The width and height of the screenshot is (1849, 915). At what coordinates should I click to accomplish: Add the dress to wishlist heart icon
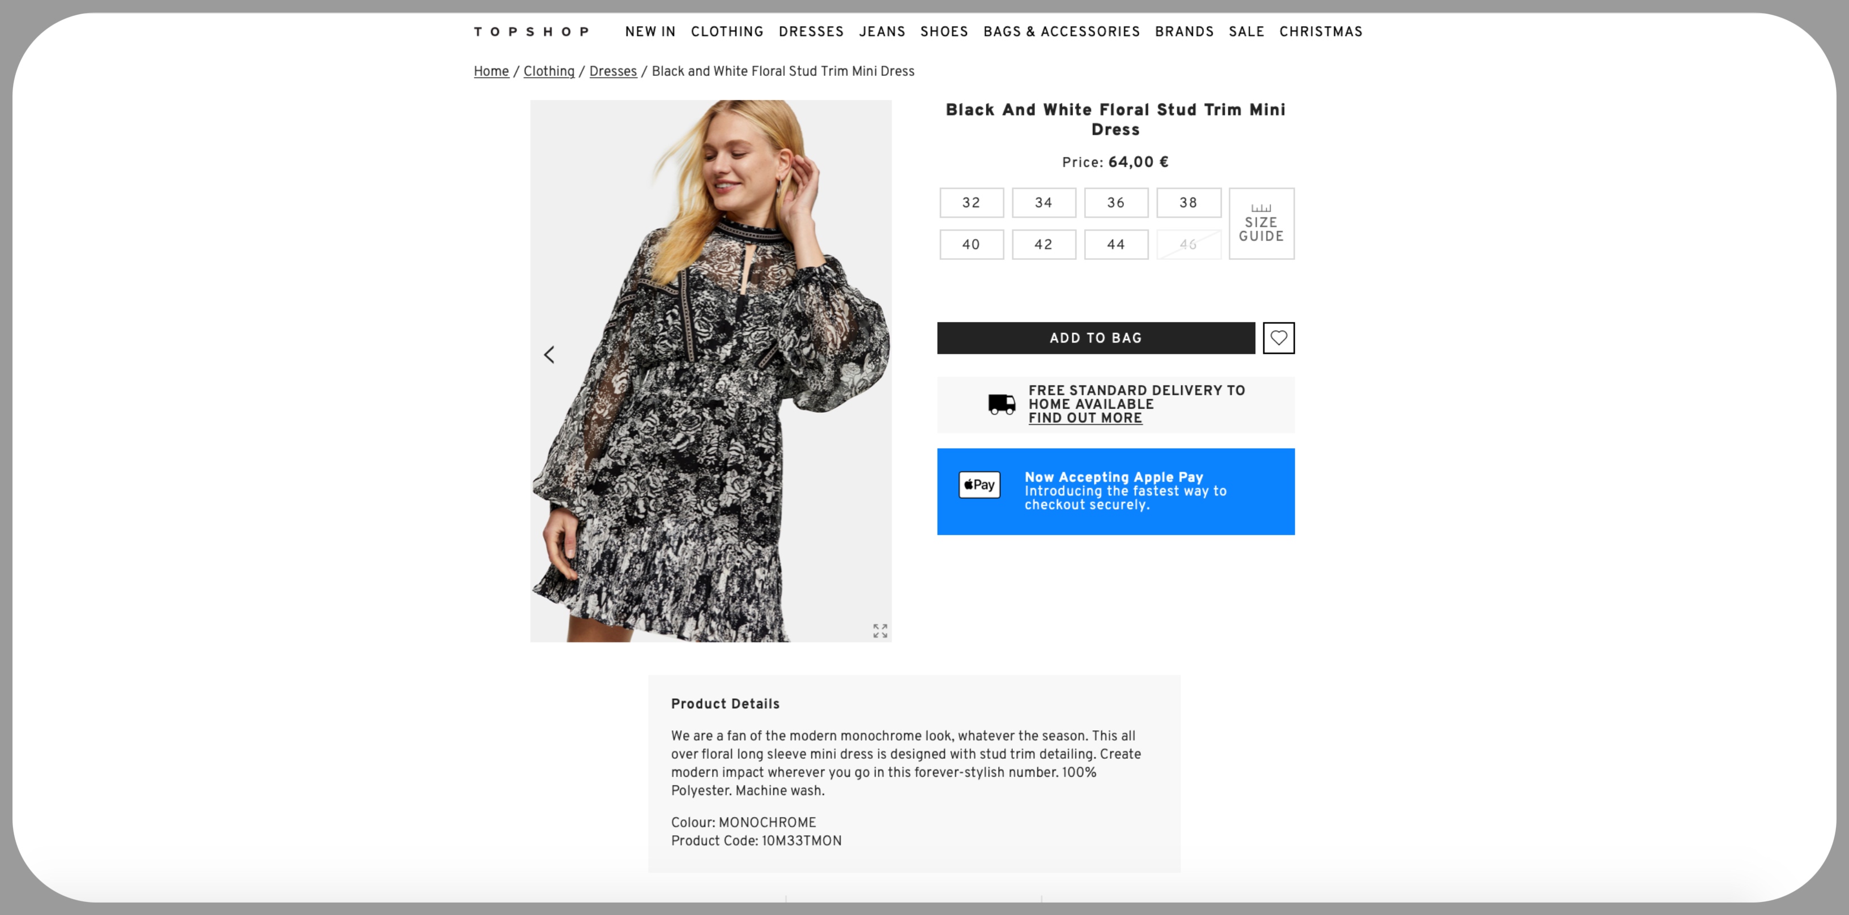coord(1279,338)
